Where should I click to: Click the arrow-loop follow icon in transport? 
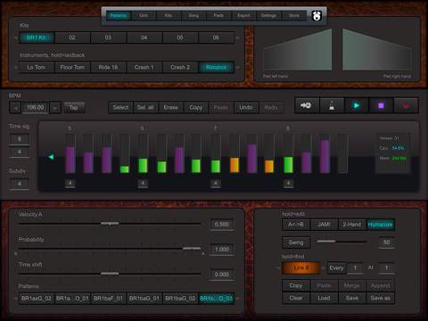(306, 105)
